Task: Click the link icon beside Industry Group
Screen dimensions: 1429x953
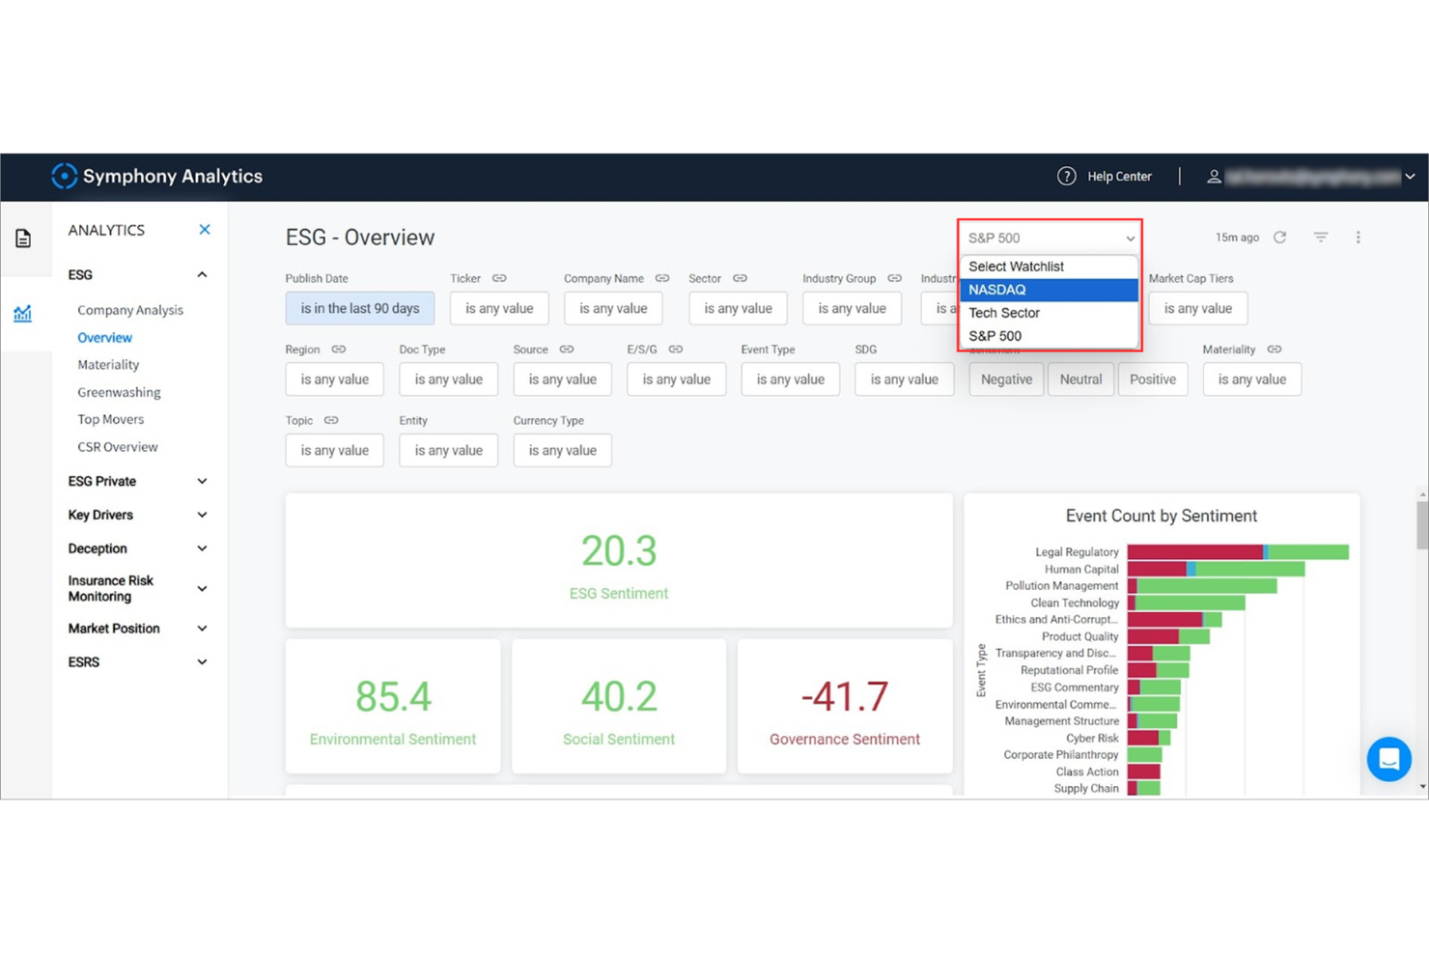Action: click(x=895, y=278)
